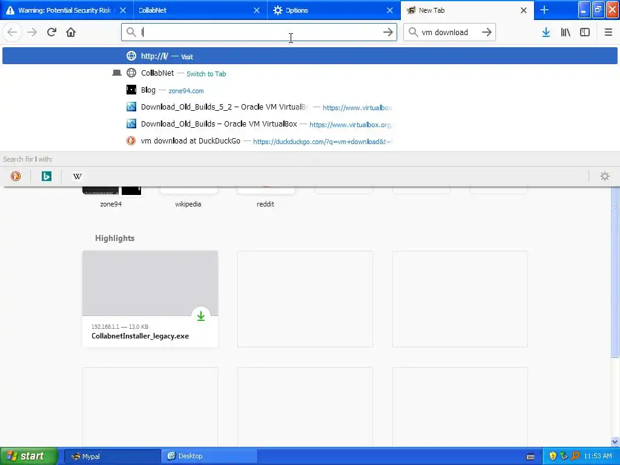
Task: Reload the current page
Action: pos(51,32)
